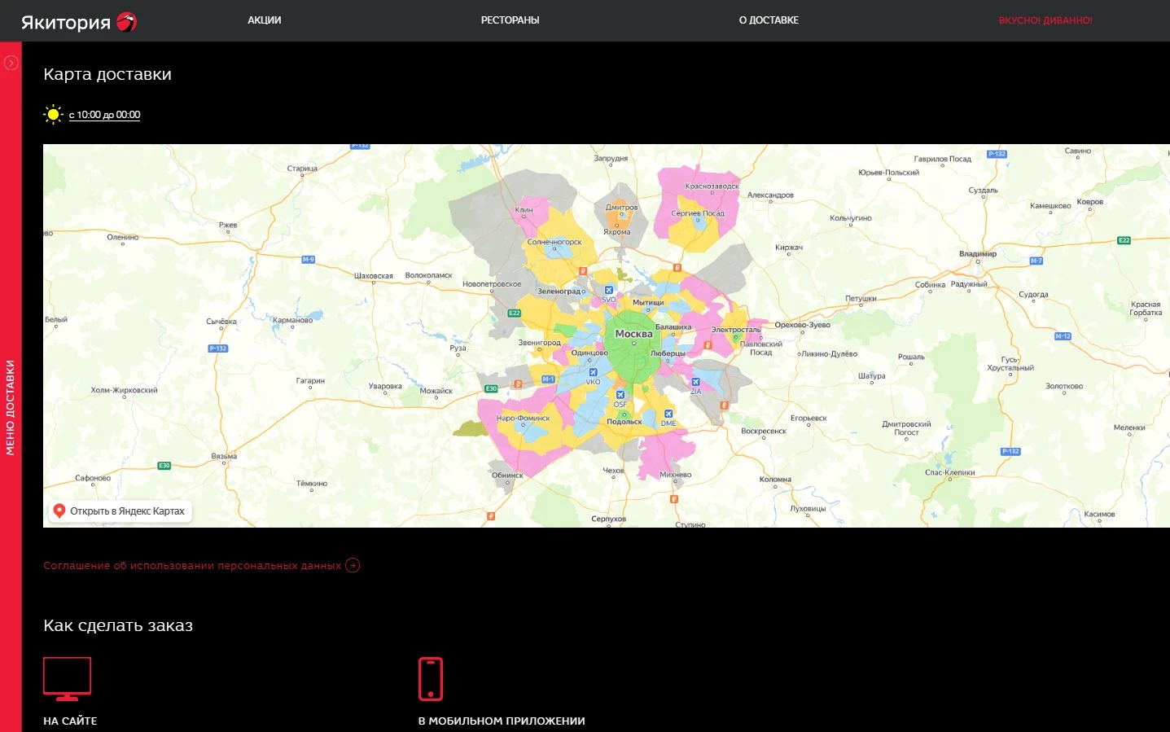Viewport: 1170px width, 732px height.
Task: Click Подольск label on the map
Action: (x=624, y=422)
